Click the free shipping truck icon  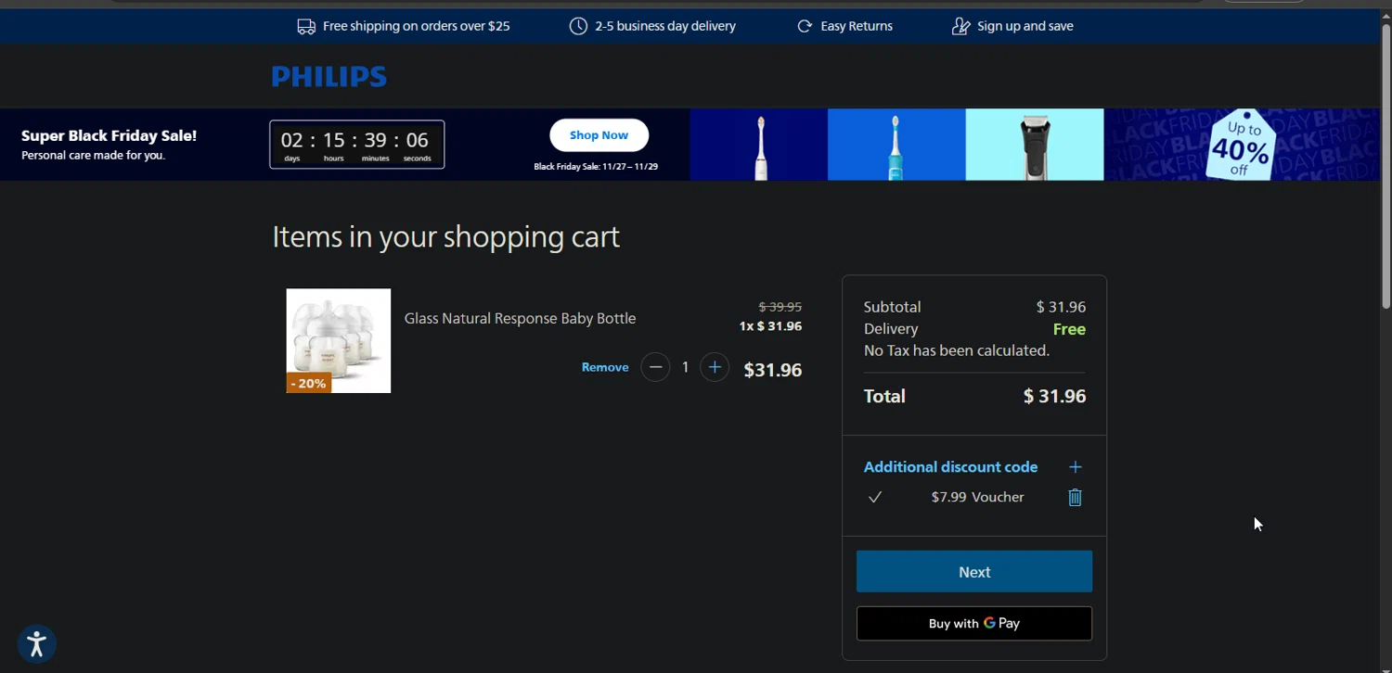pyautogui.click(x=306, y=26)
